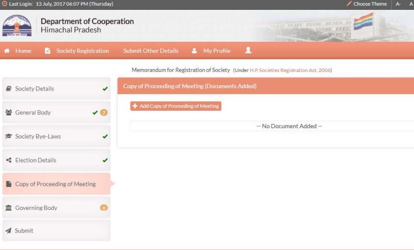Click the graduation cap icon for Bye-Laws

9,136
